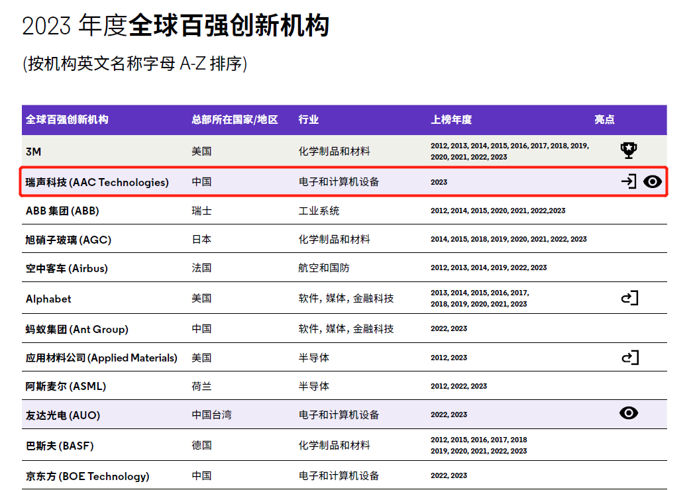Select the 友达光电 (AUO) name cell
This screenshot has height=490, width=693.
pos(63,415)
